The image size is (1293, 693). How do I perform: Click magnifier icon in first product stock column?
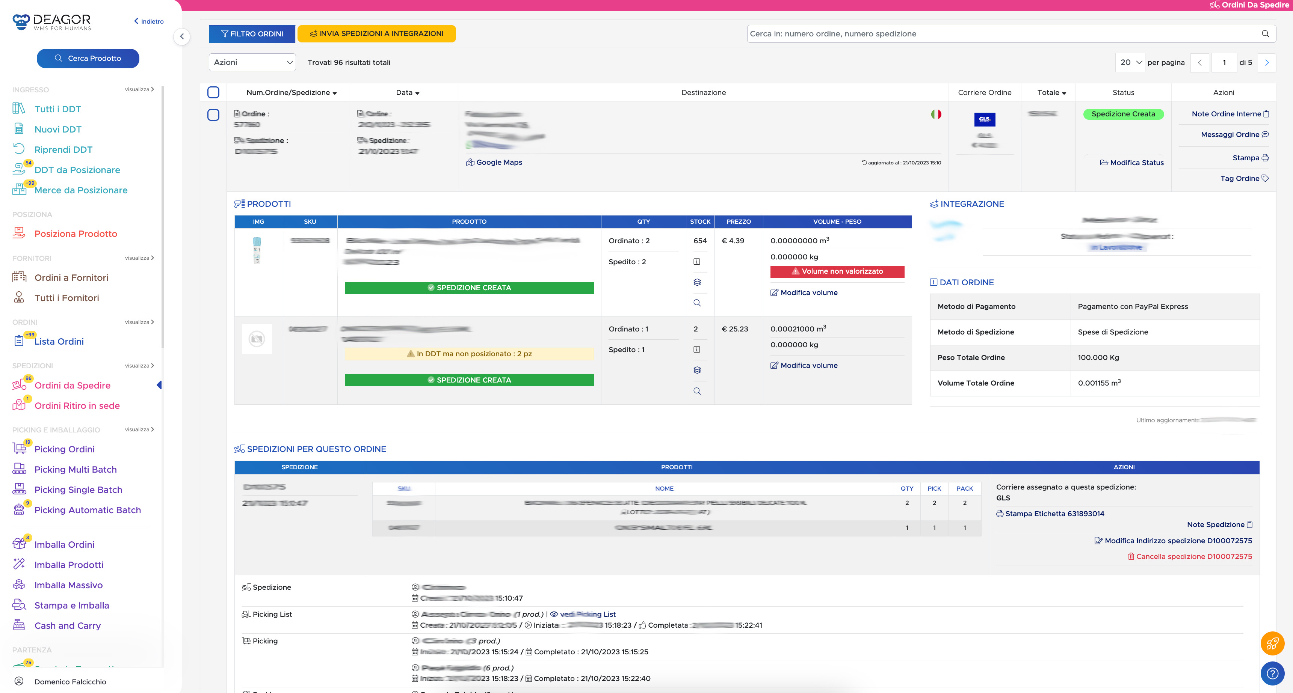click(x=697, y=303)
